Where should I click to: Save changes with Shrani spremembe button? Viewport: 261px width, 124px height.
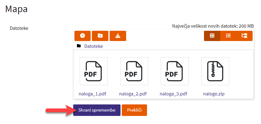pos(97,110)
